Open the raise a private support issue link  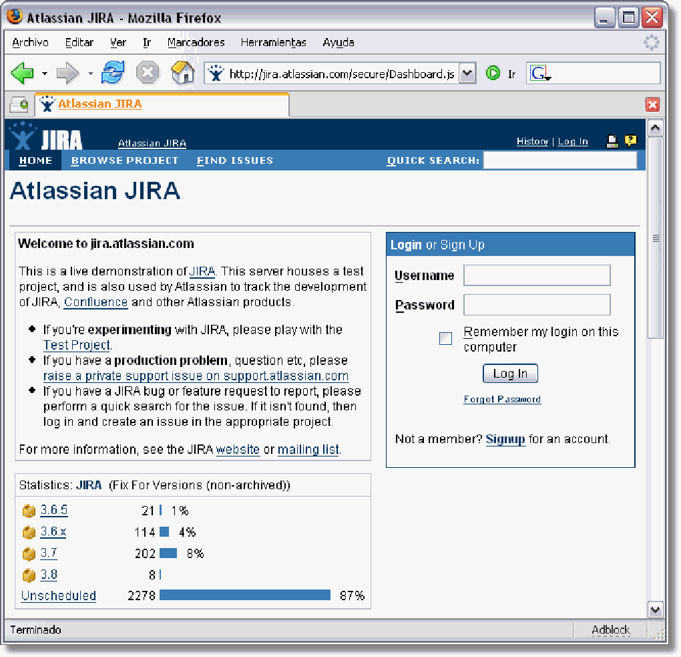(196, 376)
